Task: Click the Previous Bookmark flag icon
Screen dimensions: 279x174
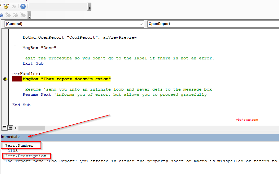Action: coord(16,15)
